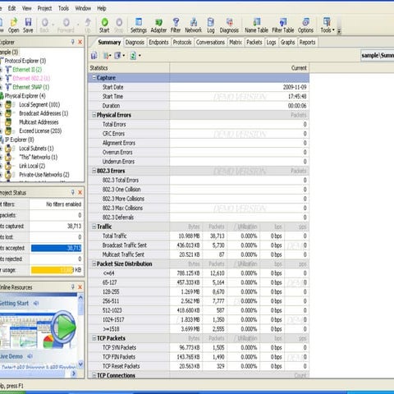Open a capture file with Open icon
The image size is (394, 394).
[13, 25]
